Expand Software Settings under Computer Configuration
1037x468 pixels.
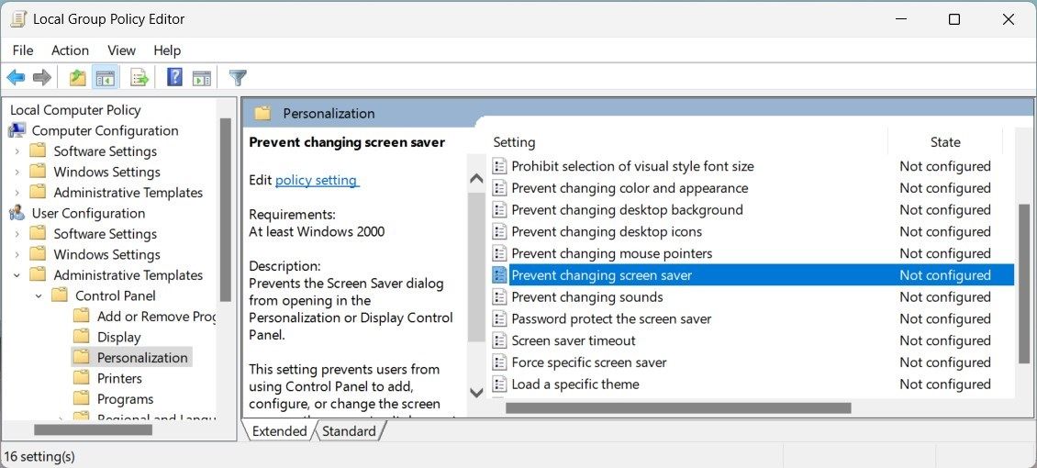[x=17, y=151]
